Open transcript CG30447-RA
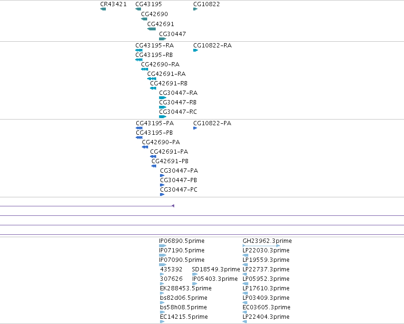This screenshot has height=324, width=404. pos(162,98)
